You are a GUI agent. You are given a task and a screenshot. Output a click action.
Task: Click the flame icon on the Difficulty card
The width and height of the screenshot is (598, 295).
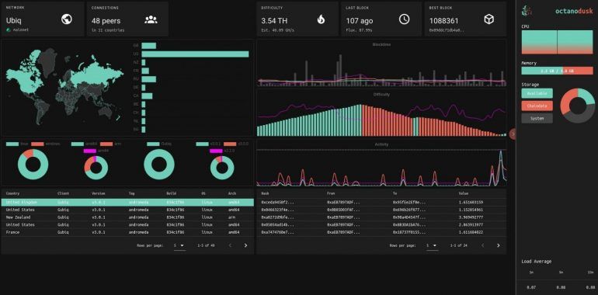click(321, 19)
